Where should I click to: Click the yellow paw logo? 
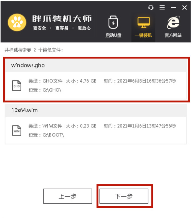[x=17, y=22]
